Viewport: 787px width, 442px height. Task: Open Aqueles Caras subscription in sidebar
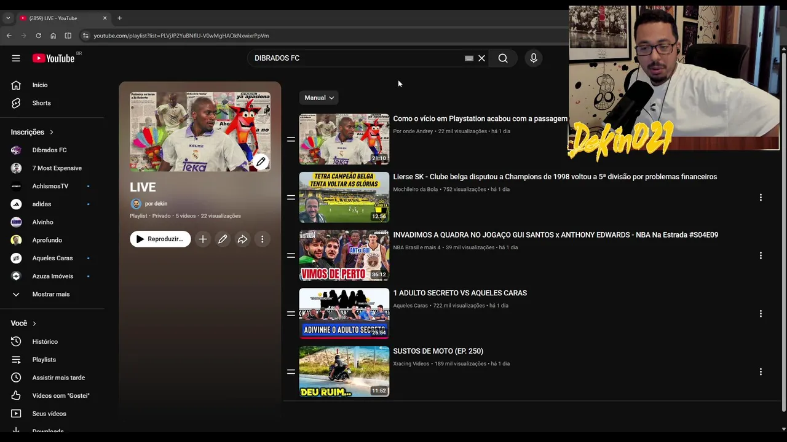click(x=53, y=258)
